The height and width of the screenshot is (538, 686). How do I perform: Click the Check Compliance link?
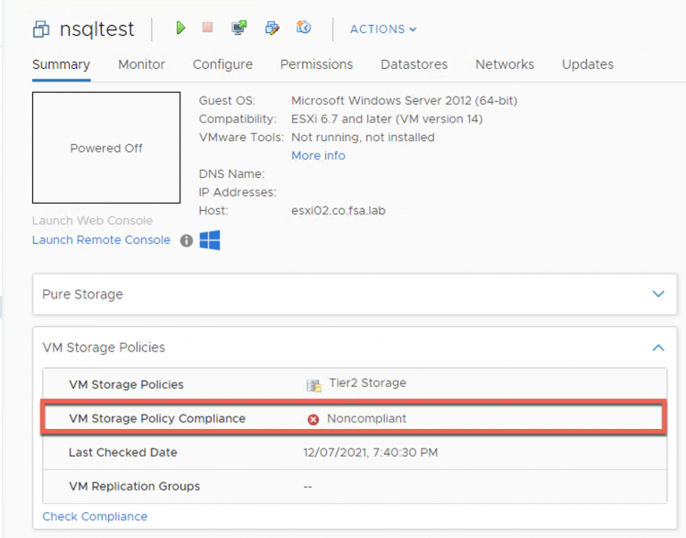click(x=95, y=517)
